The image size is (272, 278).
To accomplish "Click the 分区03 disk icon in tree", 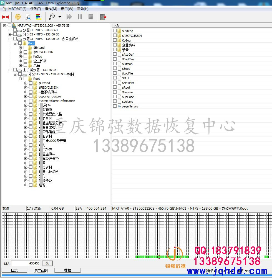I will [x=19, y=39].
